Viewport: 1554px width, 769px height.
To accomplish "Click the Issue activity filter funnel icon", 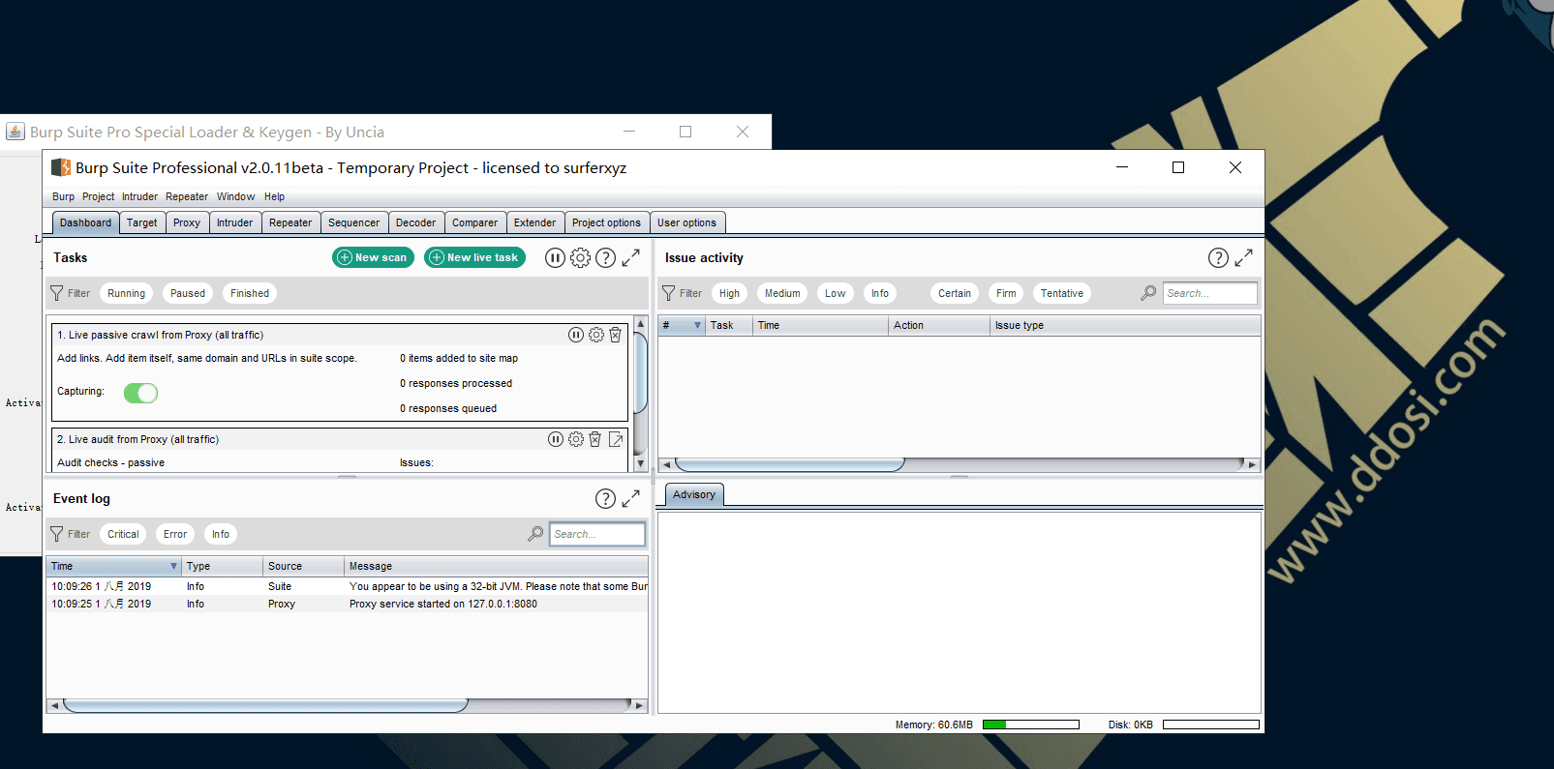I will (x=668, y=293).
